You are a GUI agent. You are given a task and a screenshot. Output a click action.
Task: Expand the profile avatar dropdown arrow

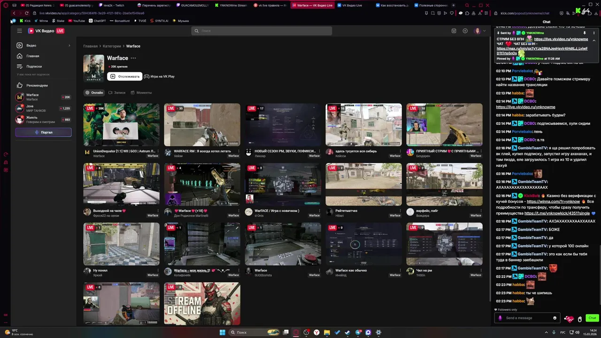[485, 31]
